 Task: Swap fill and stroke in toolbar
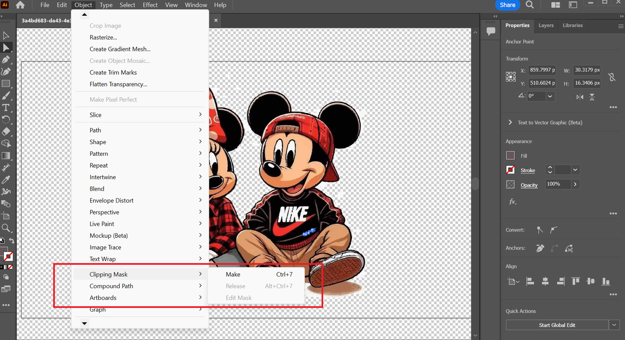coord(12,241)
